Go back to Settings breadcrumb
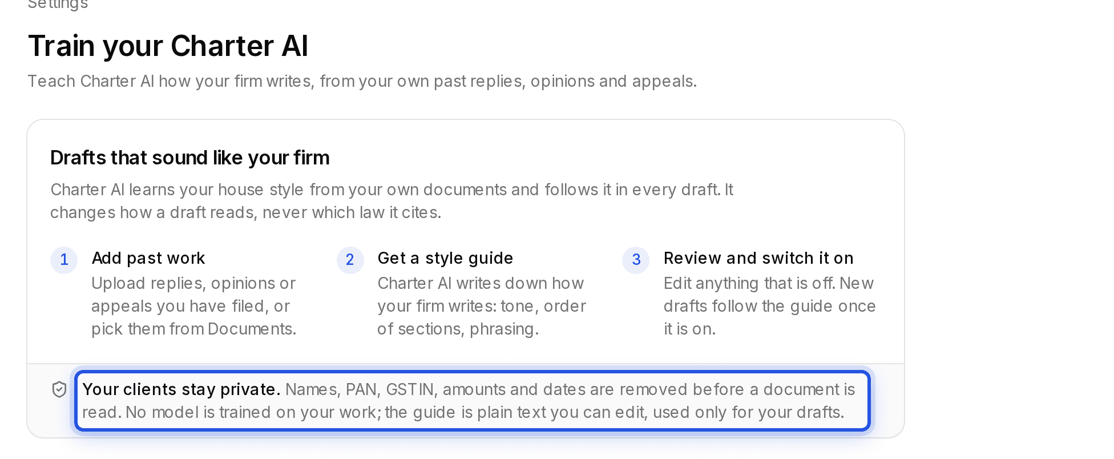1114x459 pixels. tap(58, 5)
